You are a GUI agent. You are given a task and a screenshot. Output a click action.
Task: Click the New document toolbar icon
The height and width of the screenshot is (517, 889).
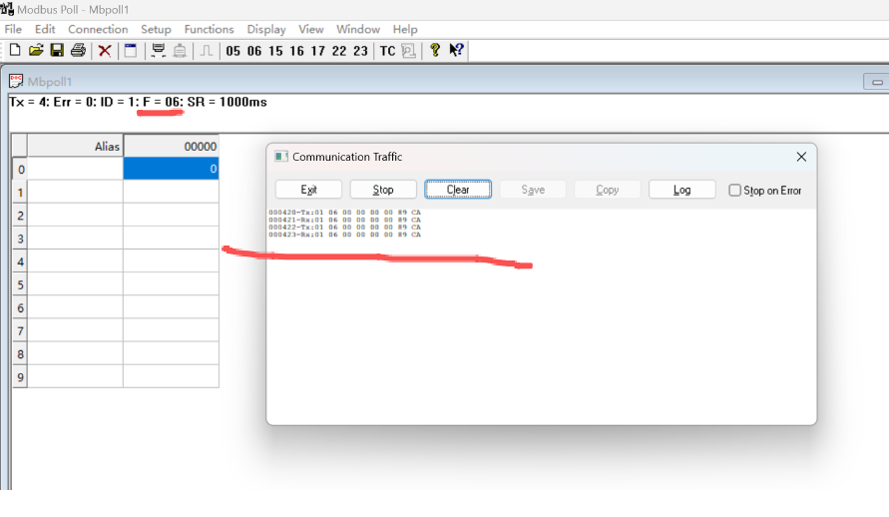pos(15,51)
